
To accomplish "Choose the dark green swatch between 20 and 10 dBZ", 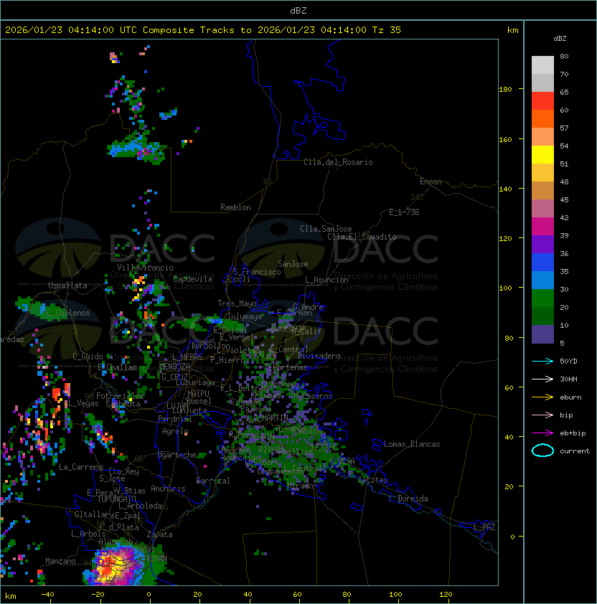I will click(x=542, y=316).
